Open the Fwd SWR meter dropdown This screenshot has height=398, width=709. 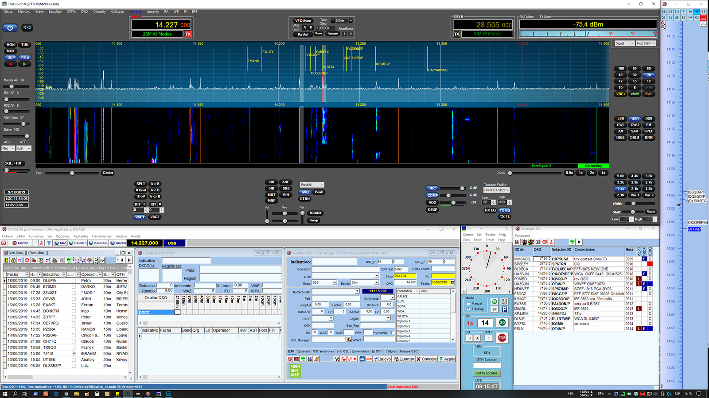coord(646,43)
